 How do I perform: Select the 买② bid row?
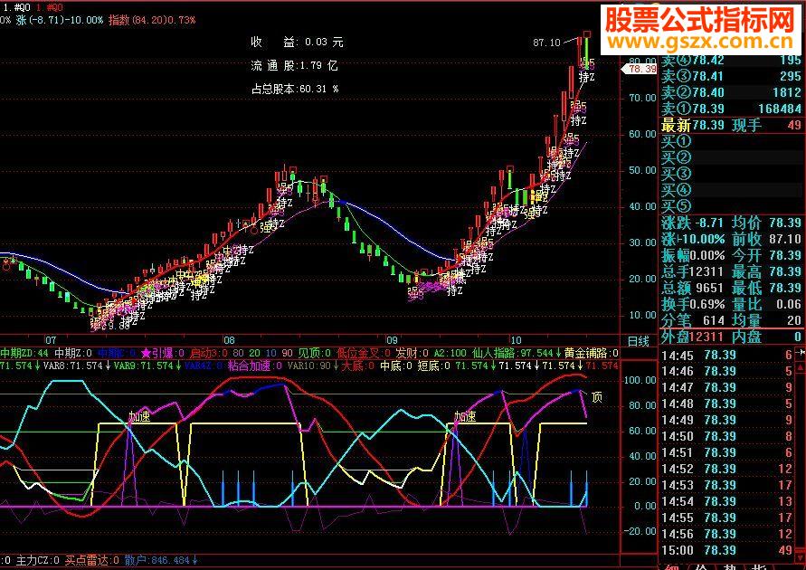(x=731, y=157)
